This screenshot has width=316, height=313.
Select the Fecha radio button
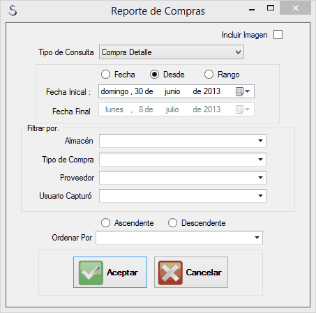click(105, 75)
